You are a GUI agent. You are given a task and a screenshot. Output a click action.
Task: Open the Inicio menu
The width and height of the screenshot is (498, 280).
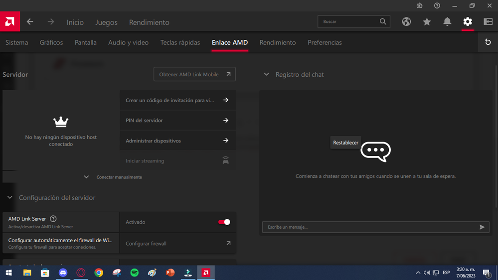point(75,22)
